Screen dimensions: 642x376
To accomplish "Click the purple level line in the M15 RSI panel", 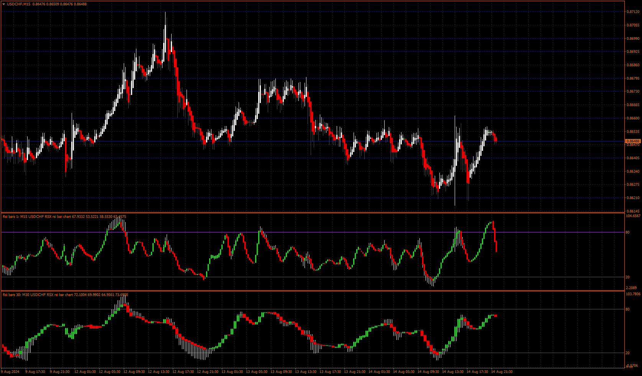I will pyautogui.click(x=313, y=232).
